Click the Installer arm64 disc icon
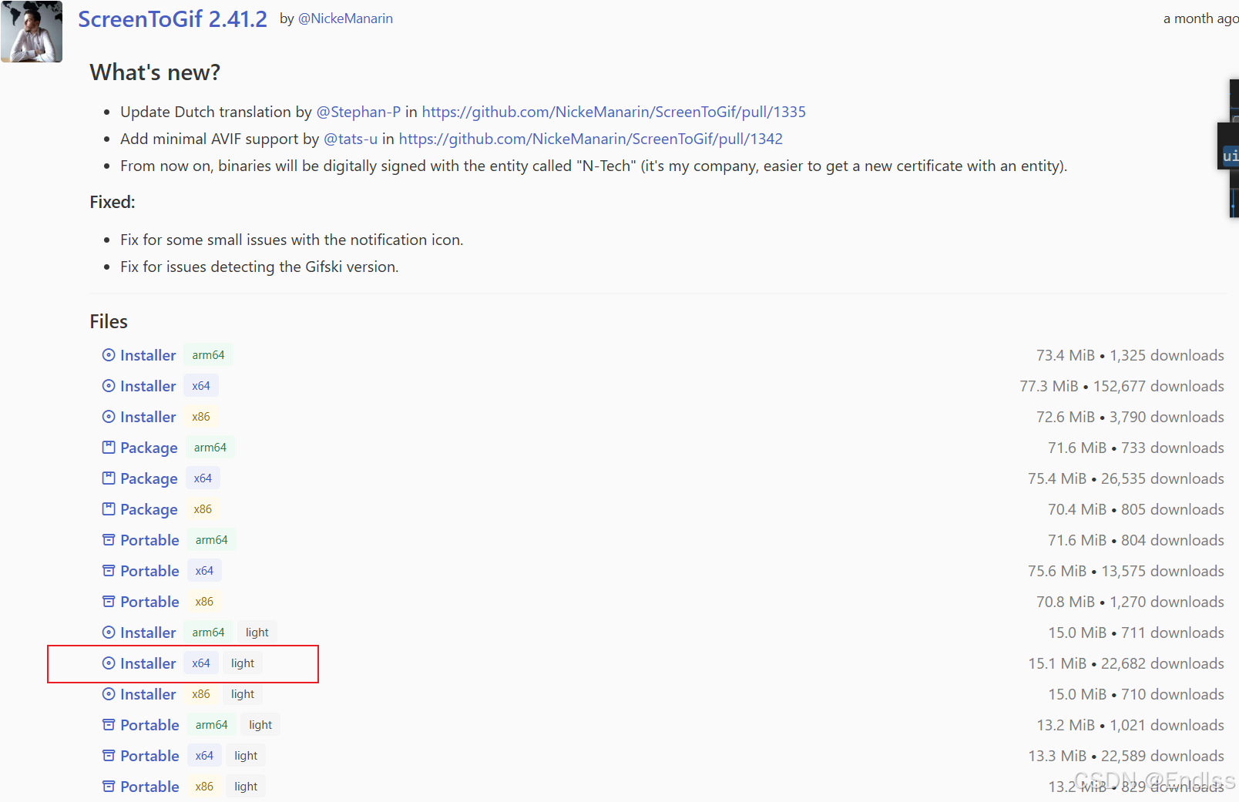 pyautogui.click(x=109, y=355)
